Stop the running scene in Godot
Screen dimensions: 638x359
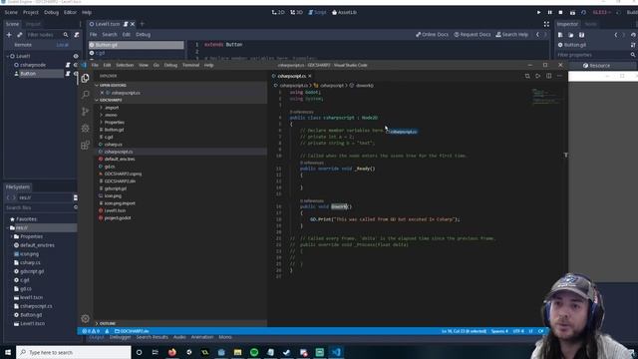(560, 13)
